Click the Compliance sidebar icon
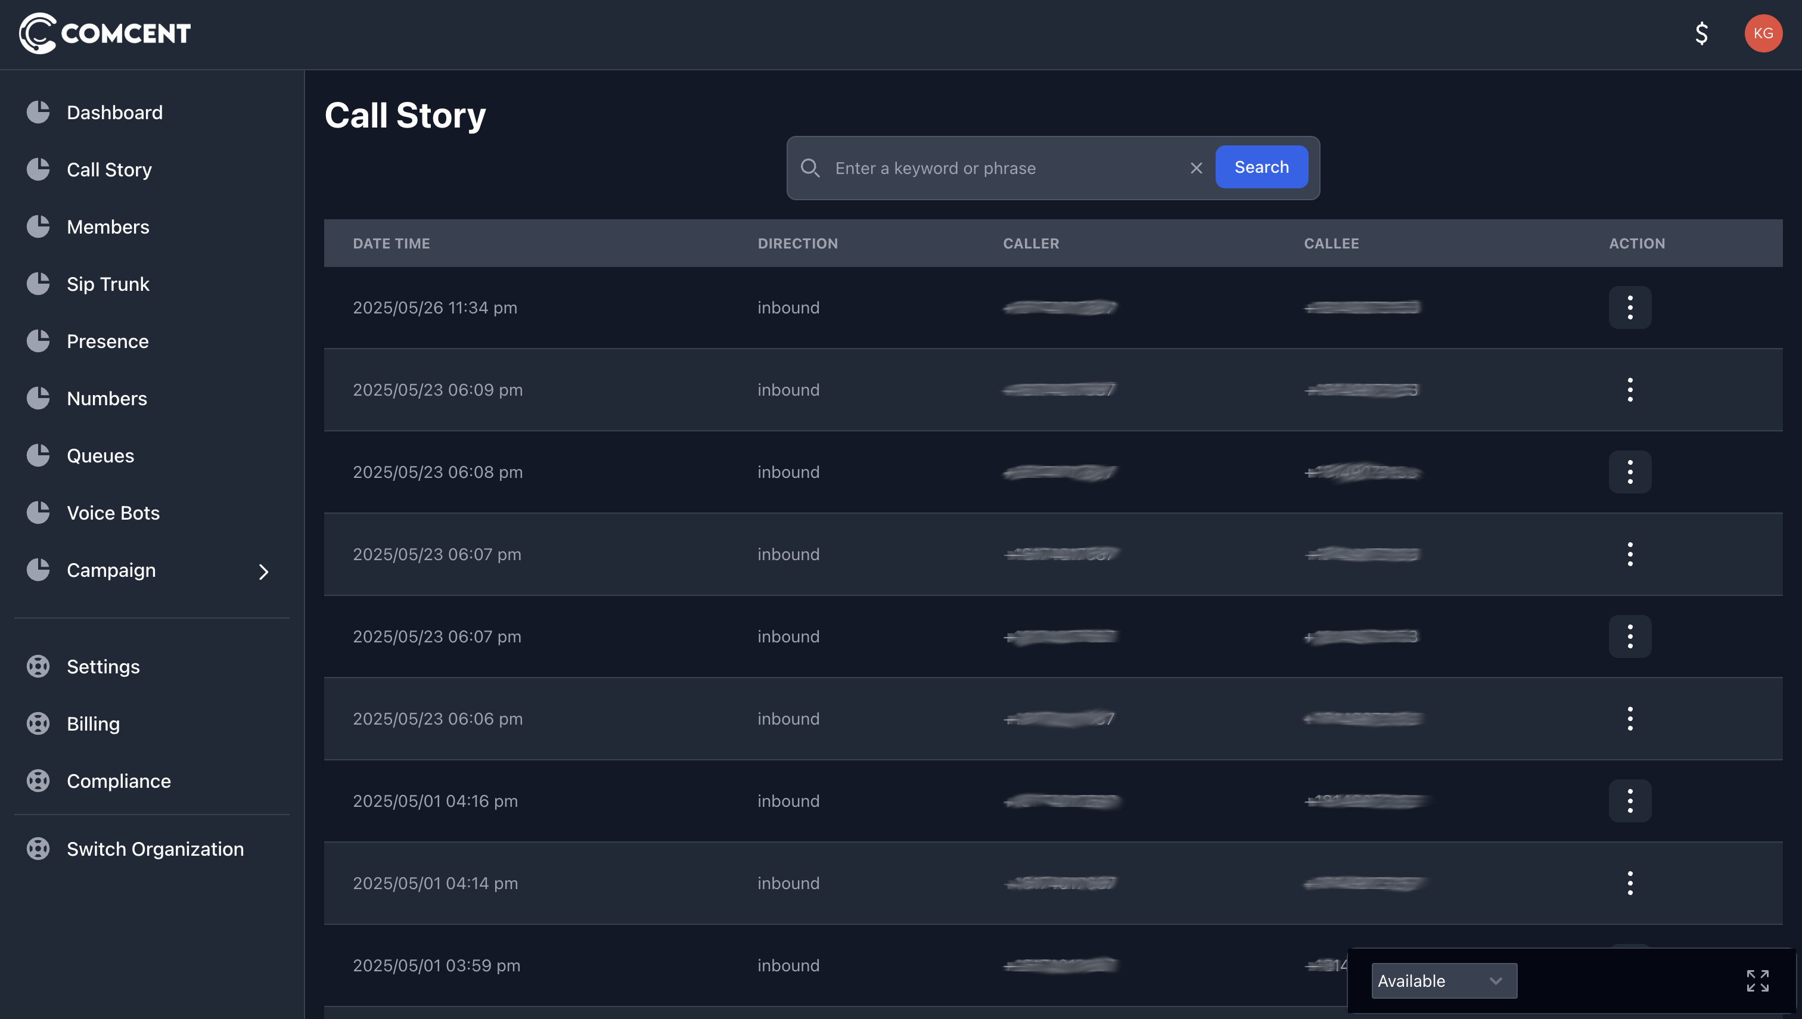This screenshot has height=1019, width=1802. pyautogui.click(x=38, y=781)
